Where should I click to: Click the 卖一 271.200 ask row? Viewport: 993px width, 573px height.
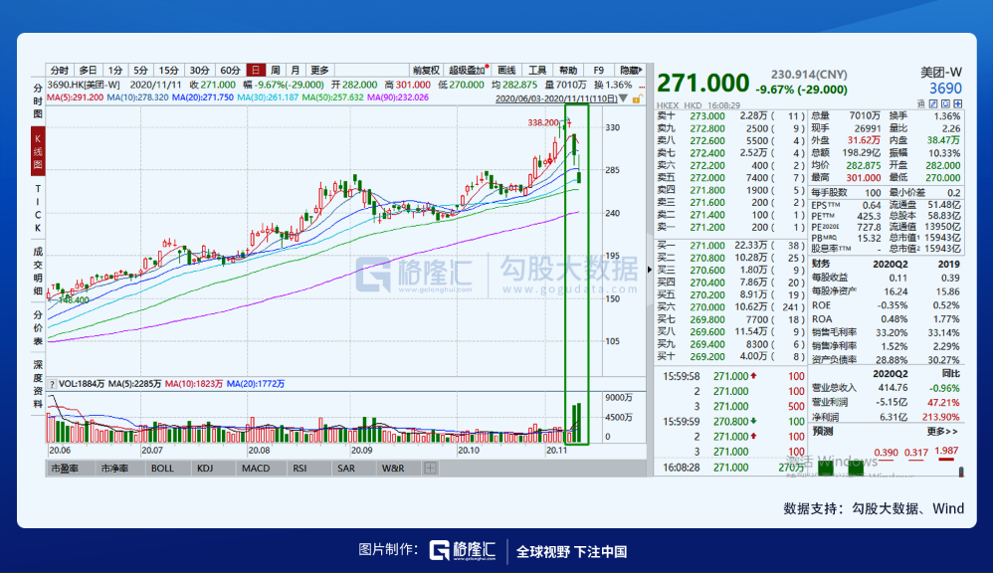(x=730, y=227)
